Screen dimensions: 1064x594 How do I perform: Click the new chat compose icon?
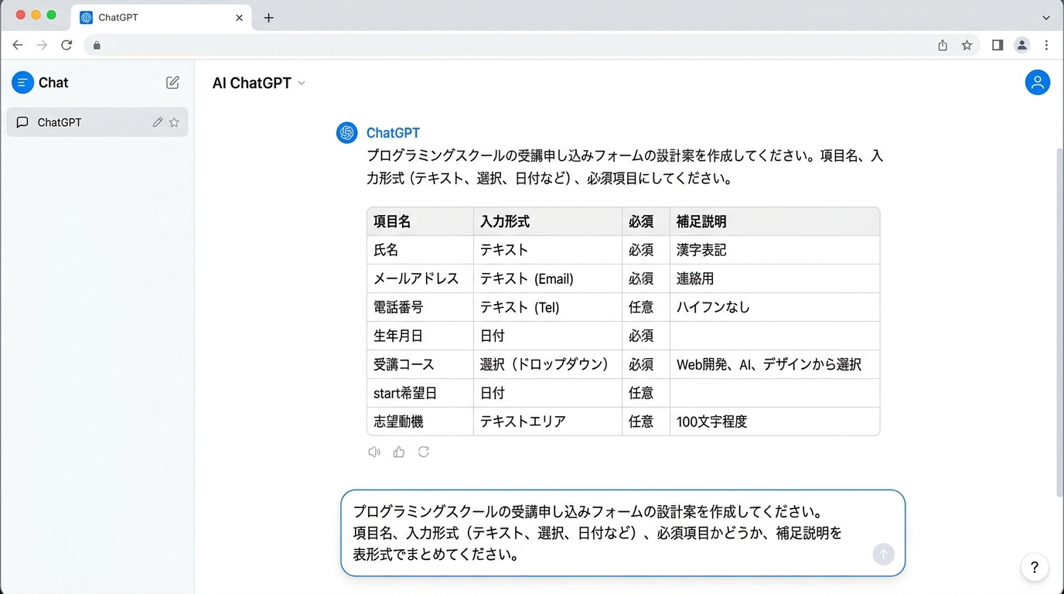pyautogui.click(x=173, y=83)
